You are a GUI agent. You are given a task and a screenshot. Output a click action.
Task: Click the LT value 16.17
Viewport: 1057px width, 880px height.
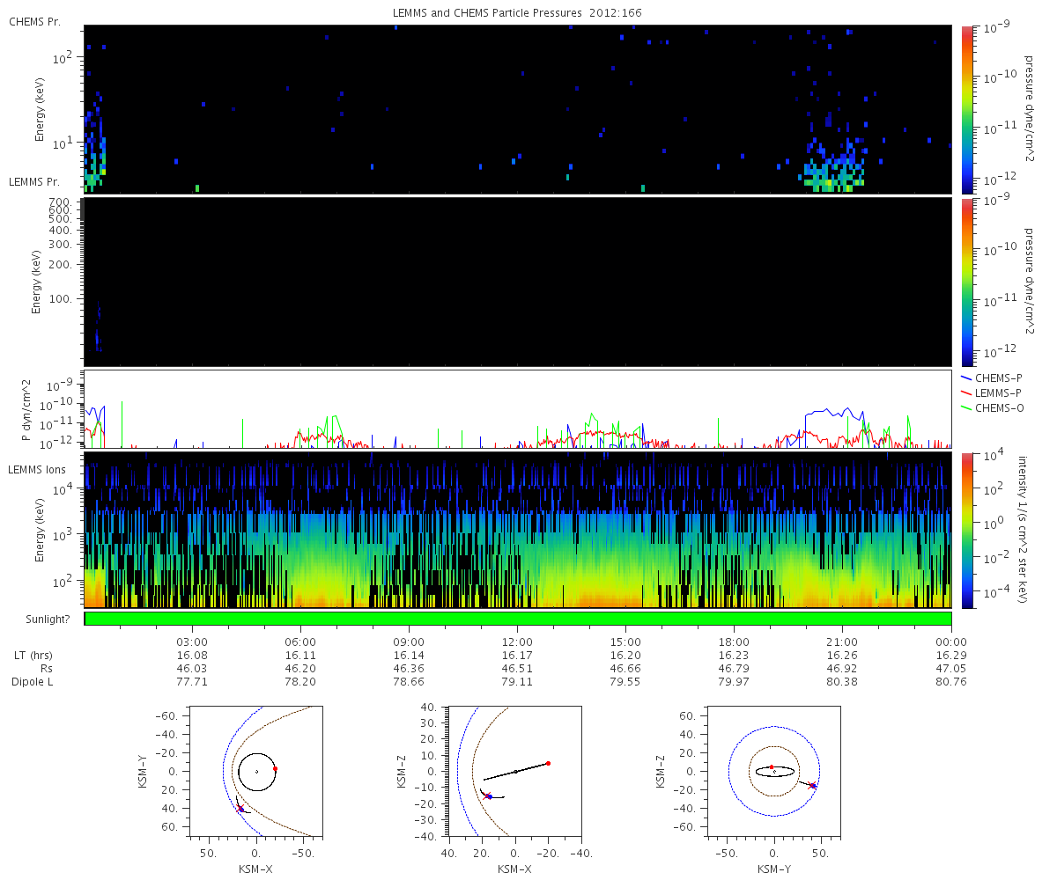pos(517,656)
